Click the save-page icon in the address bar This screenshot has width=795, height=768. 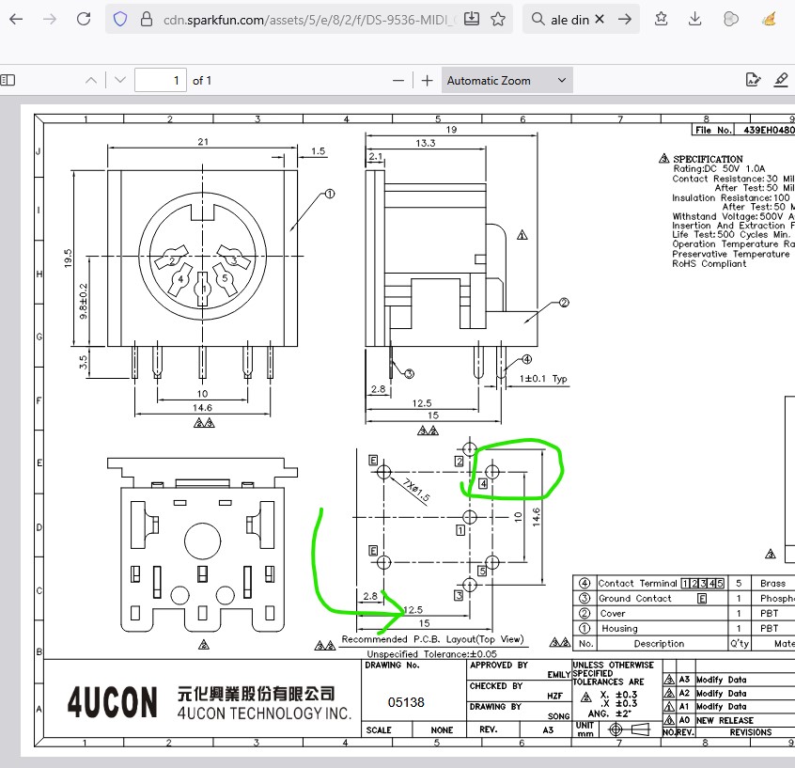click(472, 19)
